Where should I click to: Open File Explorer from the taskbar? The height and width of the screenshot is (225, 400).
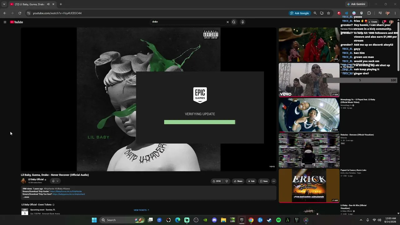click(x=223, y=220)
